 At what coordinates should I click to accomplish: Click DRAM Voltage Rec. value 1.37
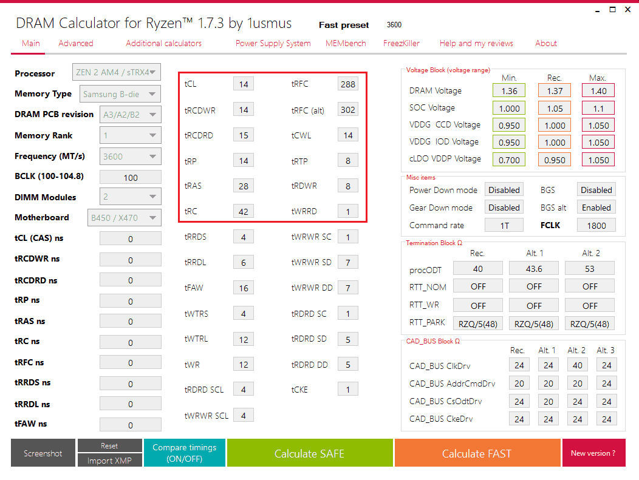click(x=555, y=91)
